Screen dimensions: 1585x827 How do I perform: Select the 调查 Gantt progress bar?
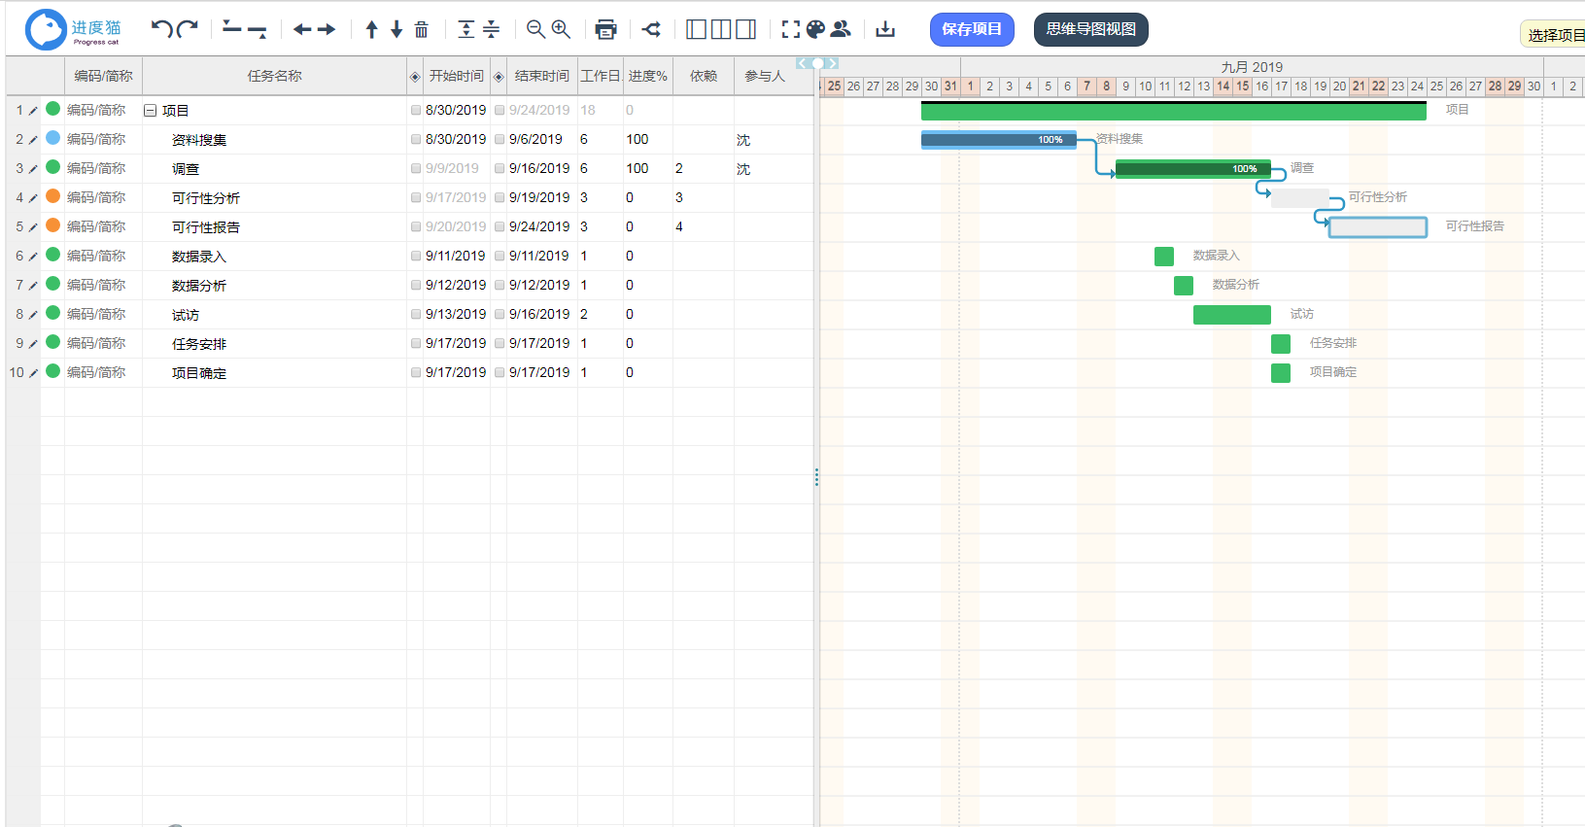[x=1193, y=169]
